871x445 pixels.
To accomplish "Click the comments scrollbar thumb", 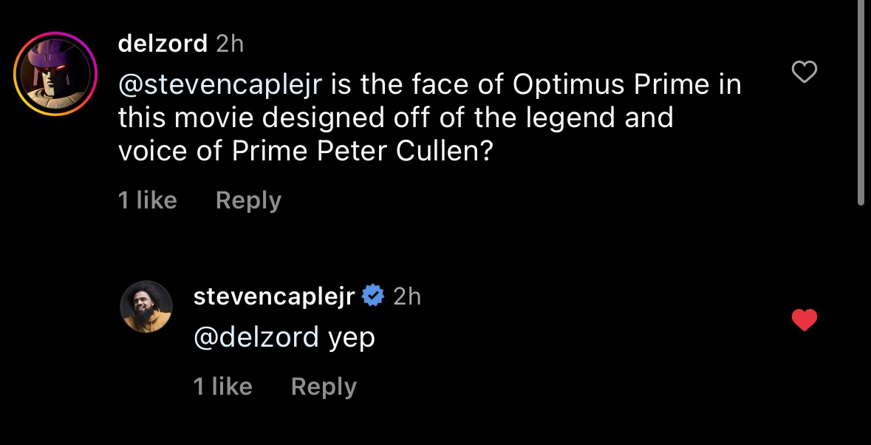I will (x=861, y=103).
